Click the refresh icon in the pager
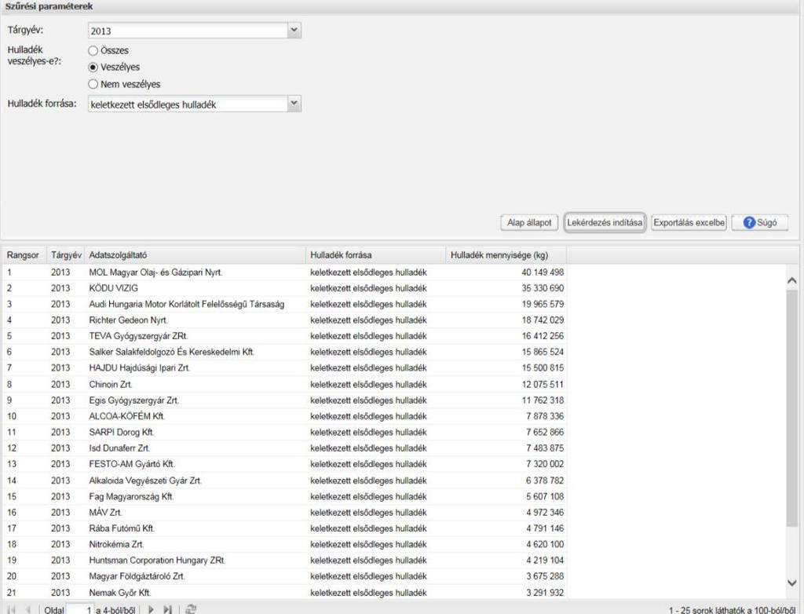Screen dimensions: 804x614 (x=191, y=609)
